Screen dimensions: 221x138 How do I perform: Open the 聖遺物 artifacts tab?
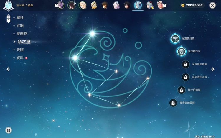(x=22, y=34)
